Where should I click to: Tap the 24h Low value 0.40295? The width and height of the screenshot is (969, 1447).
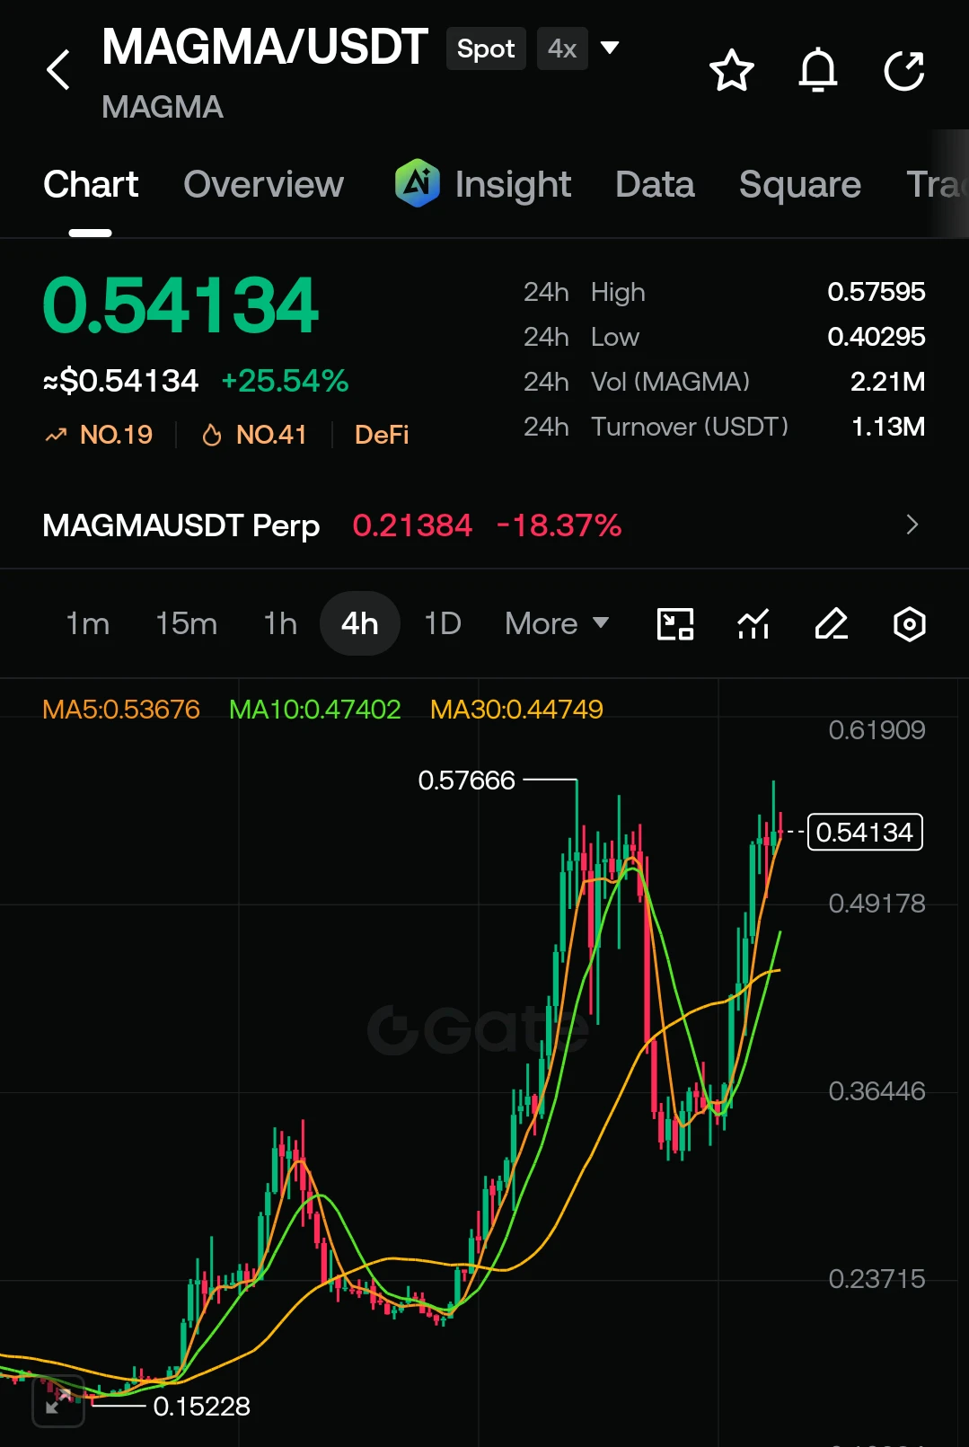pos(876,337)
